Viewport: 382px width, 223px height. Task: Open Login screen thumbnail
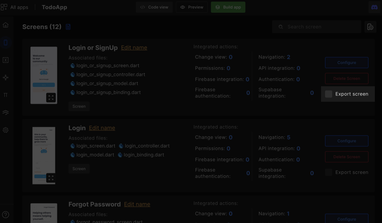(x=43, y=156)
